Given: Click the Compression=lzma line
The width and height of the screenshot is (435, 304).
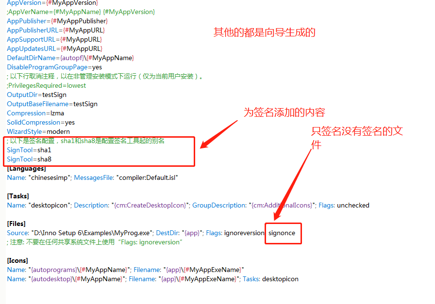Looking at the screenshot, I should point(32,113).
